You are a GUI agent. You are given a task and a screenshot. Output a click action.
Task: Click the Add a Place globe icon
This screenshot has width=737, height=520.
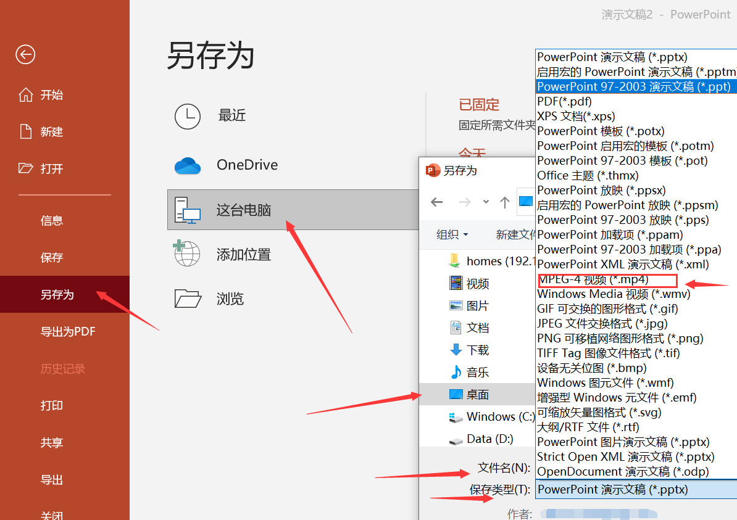pos(186,253)
